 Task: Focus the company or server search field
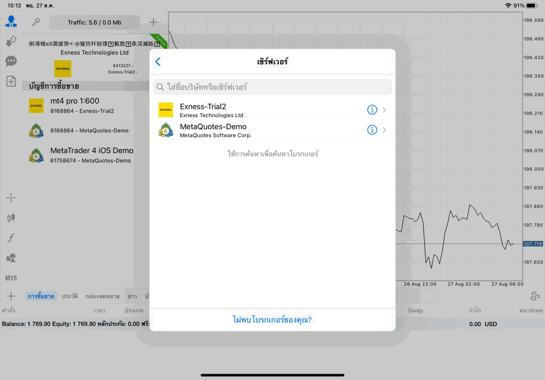tap(272, 87)
